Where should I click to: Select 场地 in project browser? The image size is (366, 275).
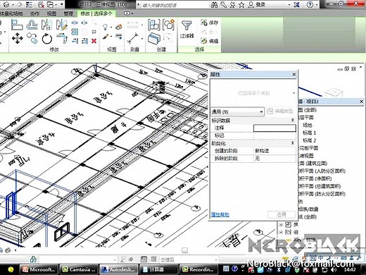[308, 125]
